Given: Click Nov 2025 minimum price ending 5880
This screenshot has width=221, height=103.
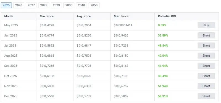Looking at the screenshot, I should 47,86.
